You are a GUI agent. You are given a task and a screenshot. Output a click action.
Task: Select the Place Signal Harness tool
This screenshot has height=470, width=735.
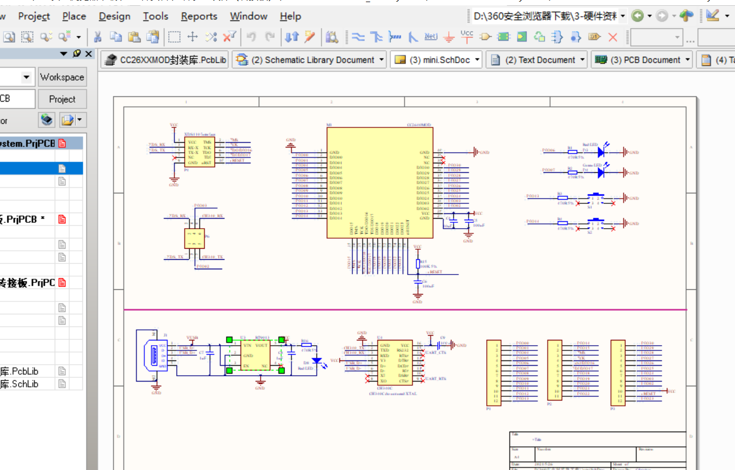pos(394,37)
